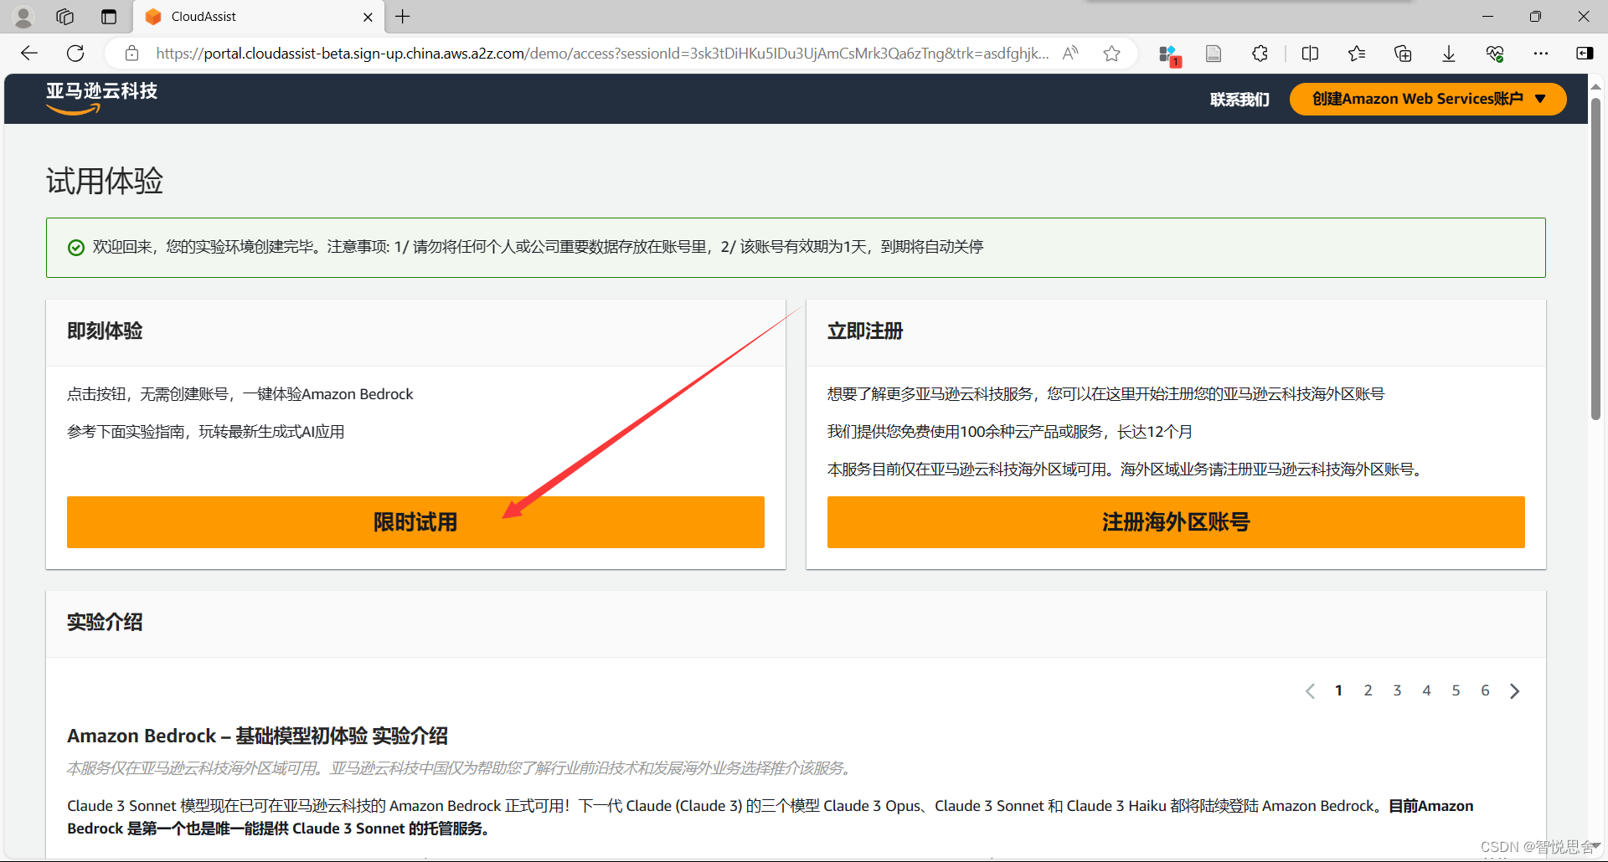Go to the next page with the right chevron
Viewport: 1608px width, 862px height.
(x=1514, y=691)
